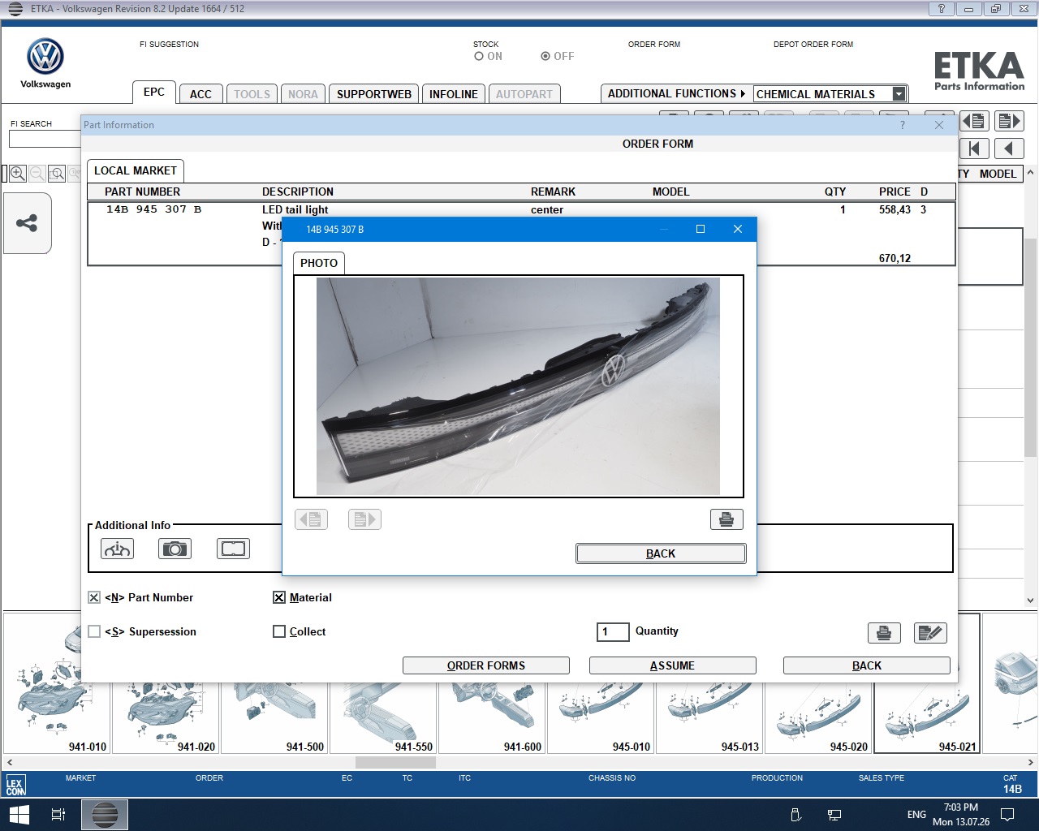1039x831 pixels.
Task: Select the STOCK ON radio button
Action: pyautogui.click(x=479, y=56)
